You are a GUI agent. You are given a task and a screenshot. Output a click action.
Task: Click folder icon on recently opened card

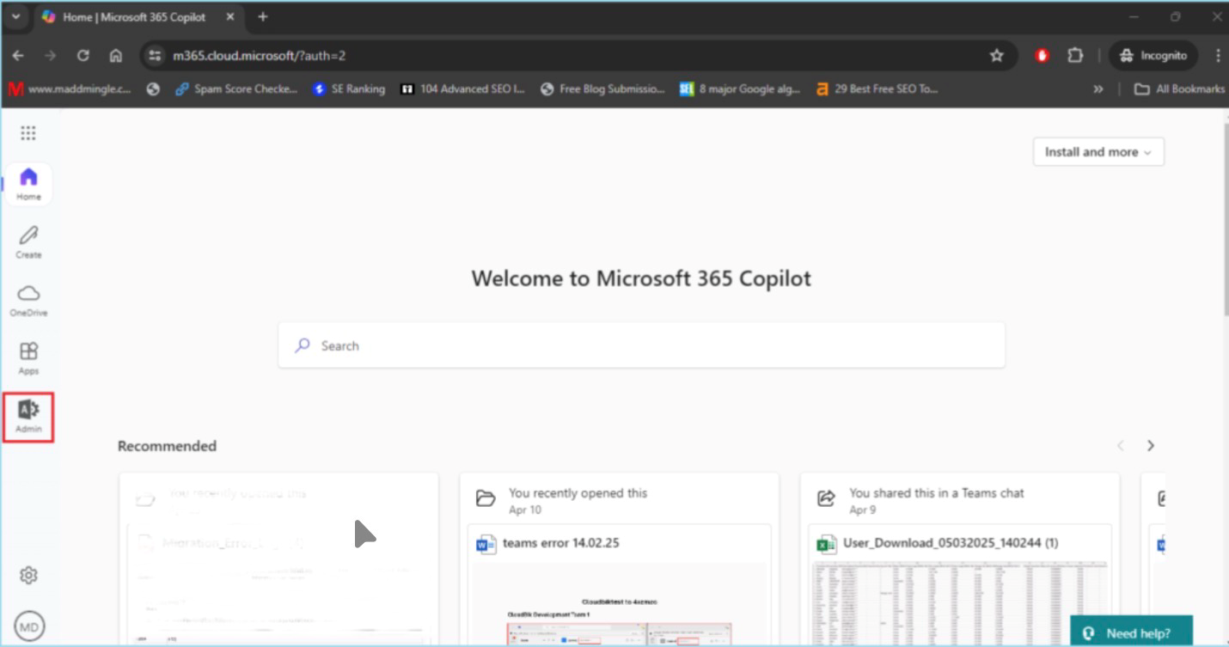click(x=486, y=498)
